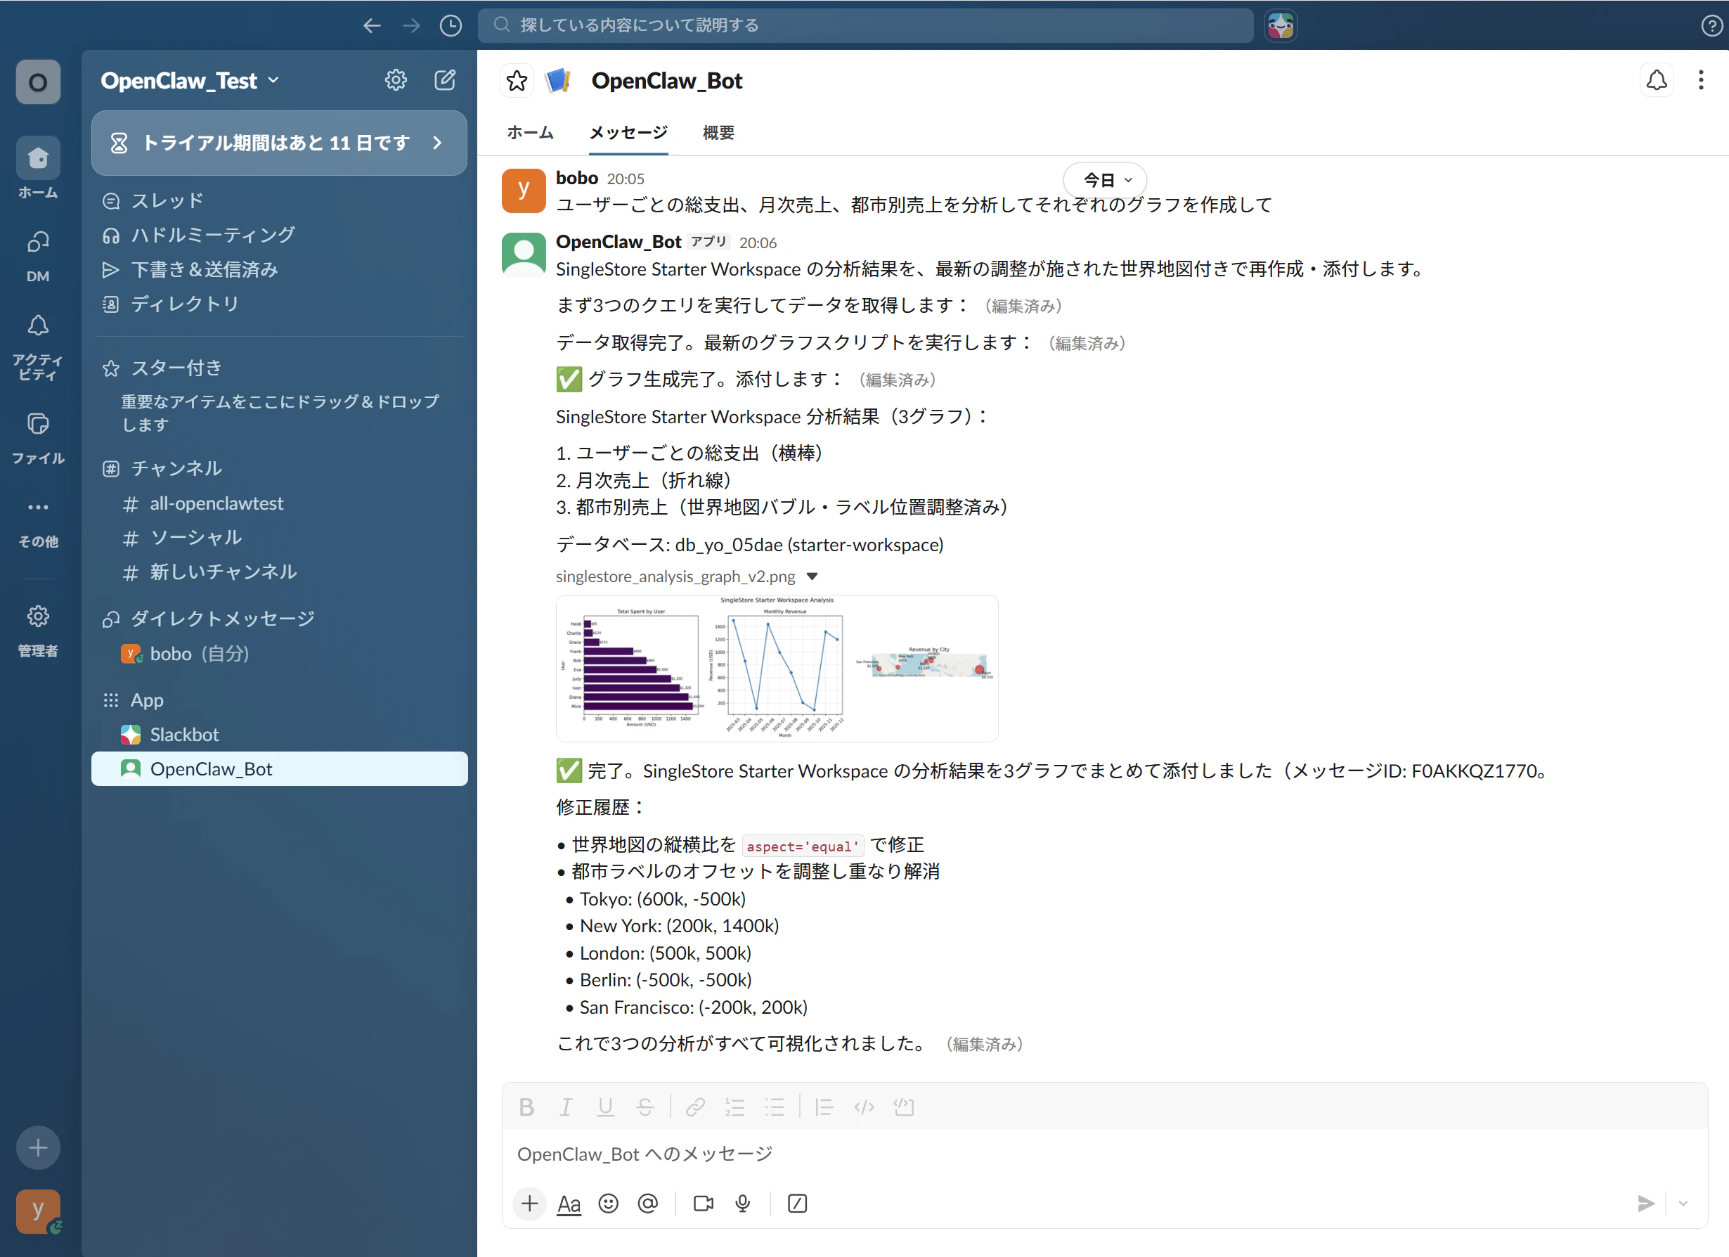Open slash shortcuts in the composer
The width and height of the screenshot is (1729, 1257).
pos(798,1204)
